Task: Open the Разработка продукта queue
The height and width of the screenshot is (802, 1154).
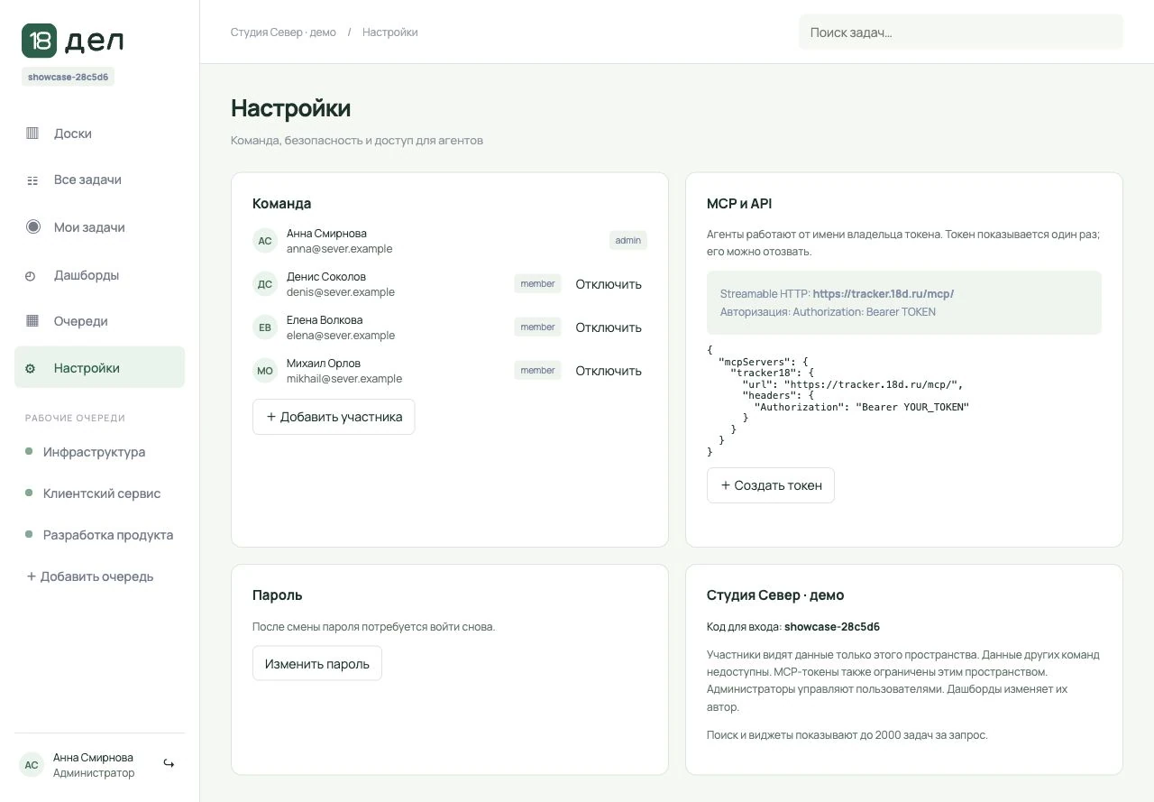Action: point(99,535)
